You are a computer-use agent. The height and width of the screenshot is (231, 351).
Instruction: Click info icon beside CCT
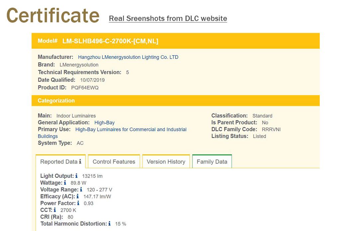[x=55, y=210]
